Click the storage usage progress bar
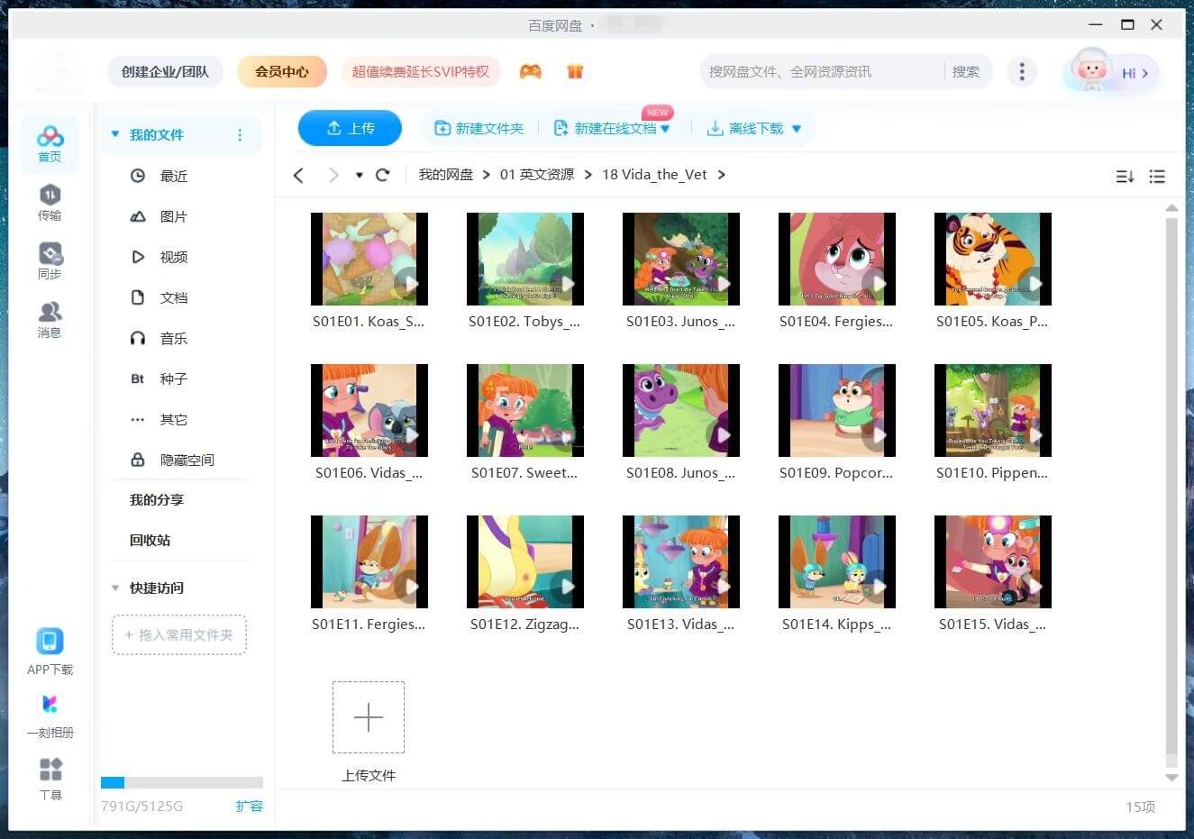The height and width of the screenshot is (839, 1194). pyautogui.click(x=181, y=782)
